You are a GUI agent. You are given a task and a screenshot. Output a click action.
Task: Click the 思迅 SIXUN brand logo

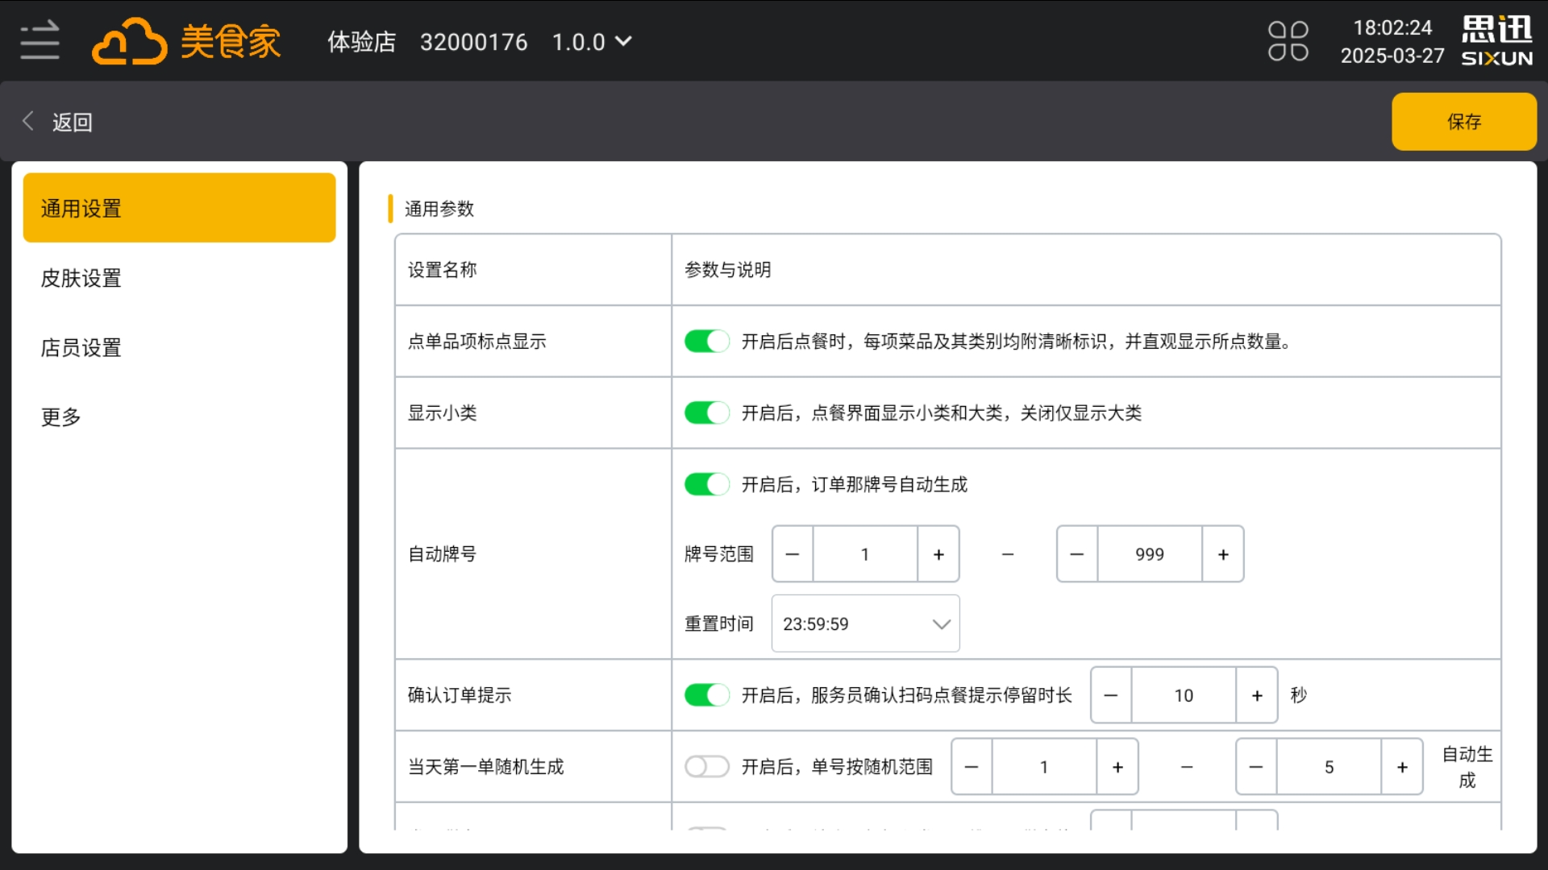(x=1496, y=39)
